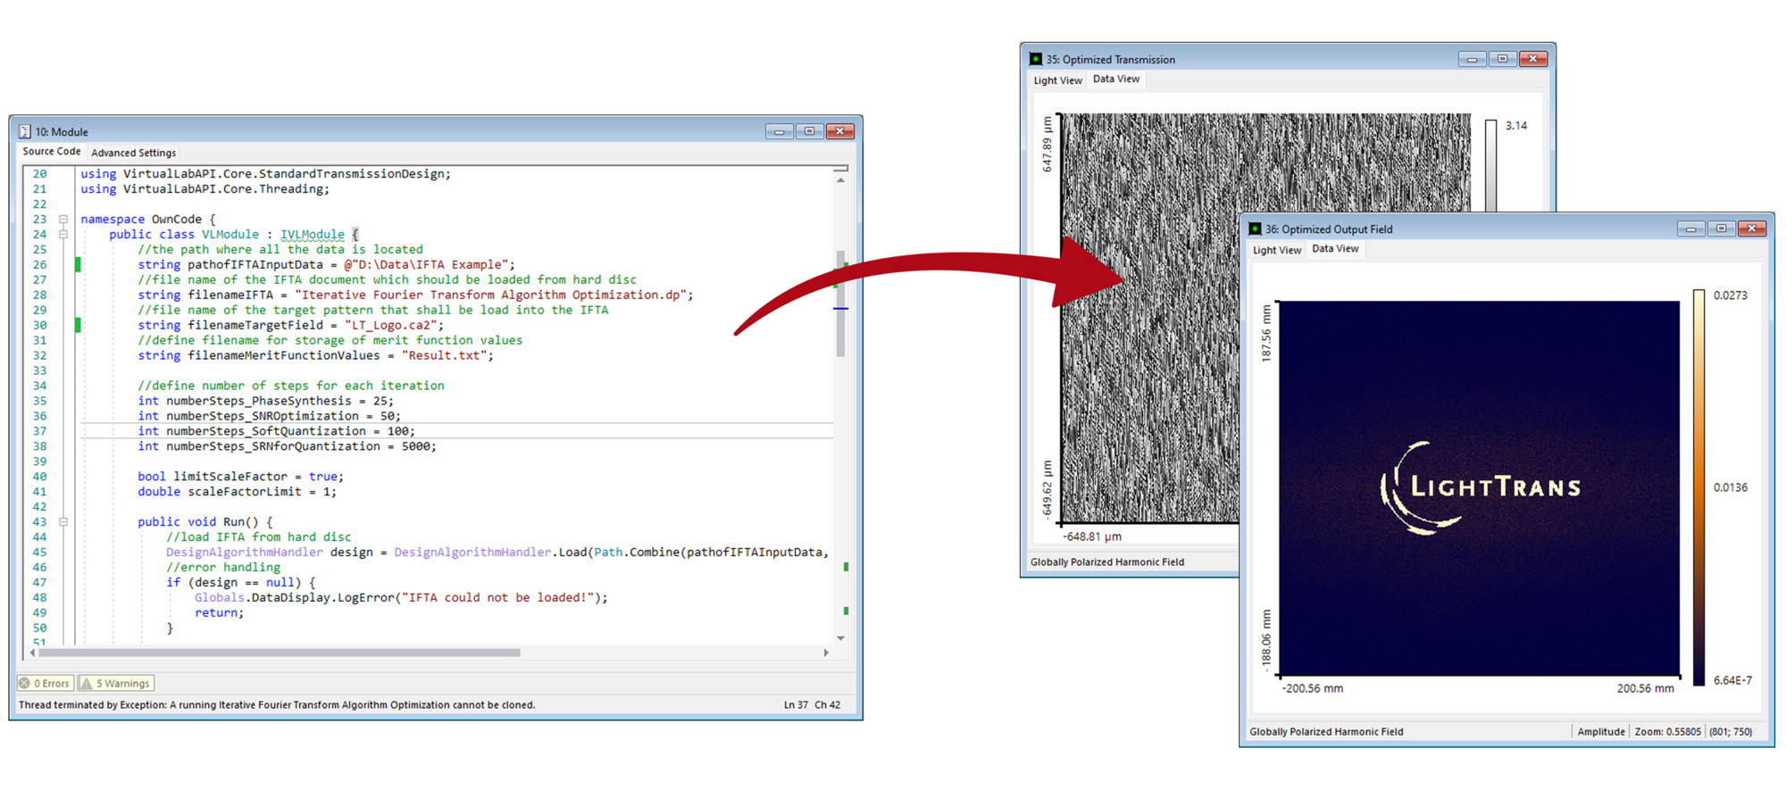Click the 0.0273 maximum value on color scale

1731,295
